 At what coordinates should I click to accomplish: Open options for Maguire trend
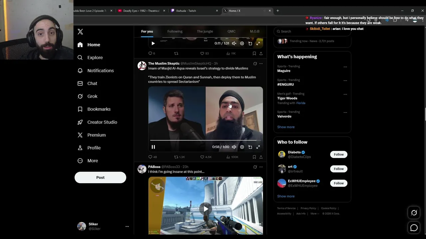345,67
